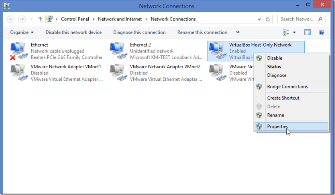Click the search magnifier icon
This screenshot has height=195, width=335.
pyautogui.click(x=320, y=19)
